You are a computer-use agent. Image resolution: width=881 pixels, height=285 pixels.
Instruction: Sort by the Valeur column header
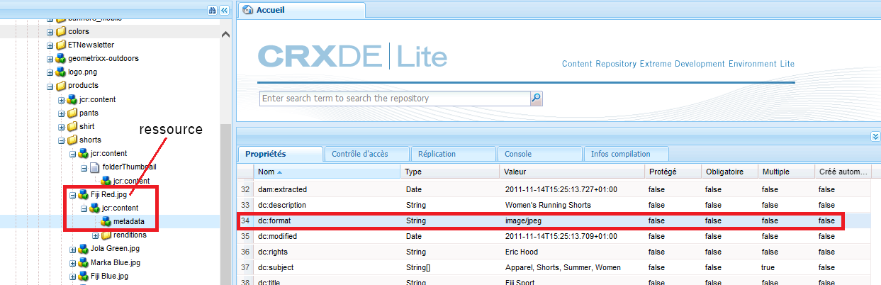click(573, 172)
